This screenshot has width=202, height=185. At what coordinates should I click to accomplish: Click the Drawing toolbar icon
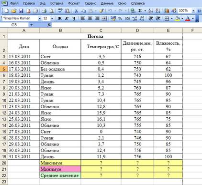174,11
